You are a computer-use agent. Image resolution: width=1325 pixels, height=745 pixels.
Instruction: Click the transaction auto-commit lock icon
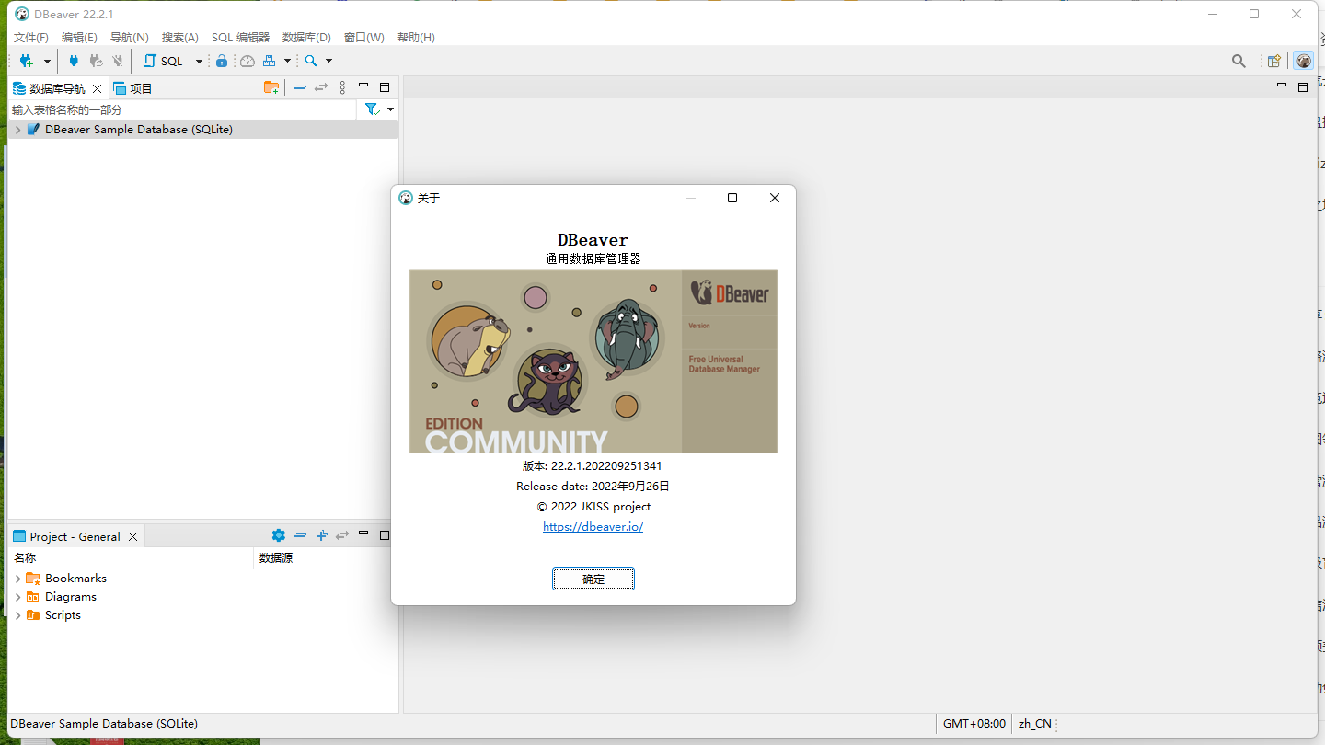tap(222, 61)
